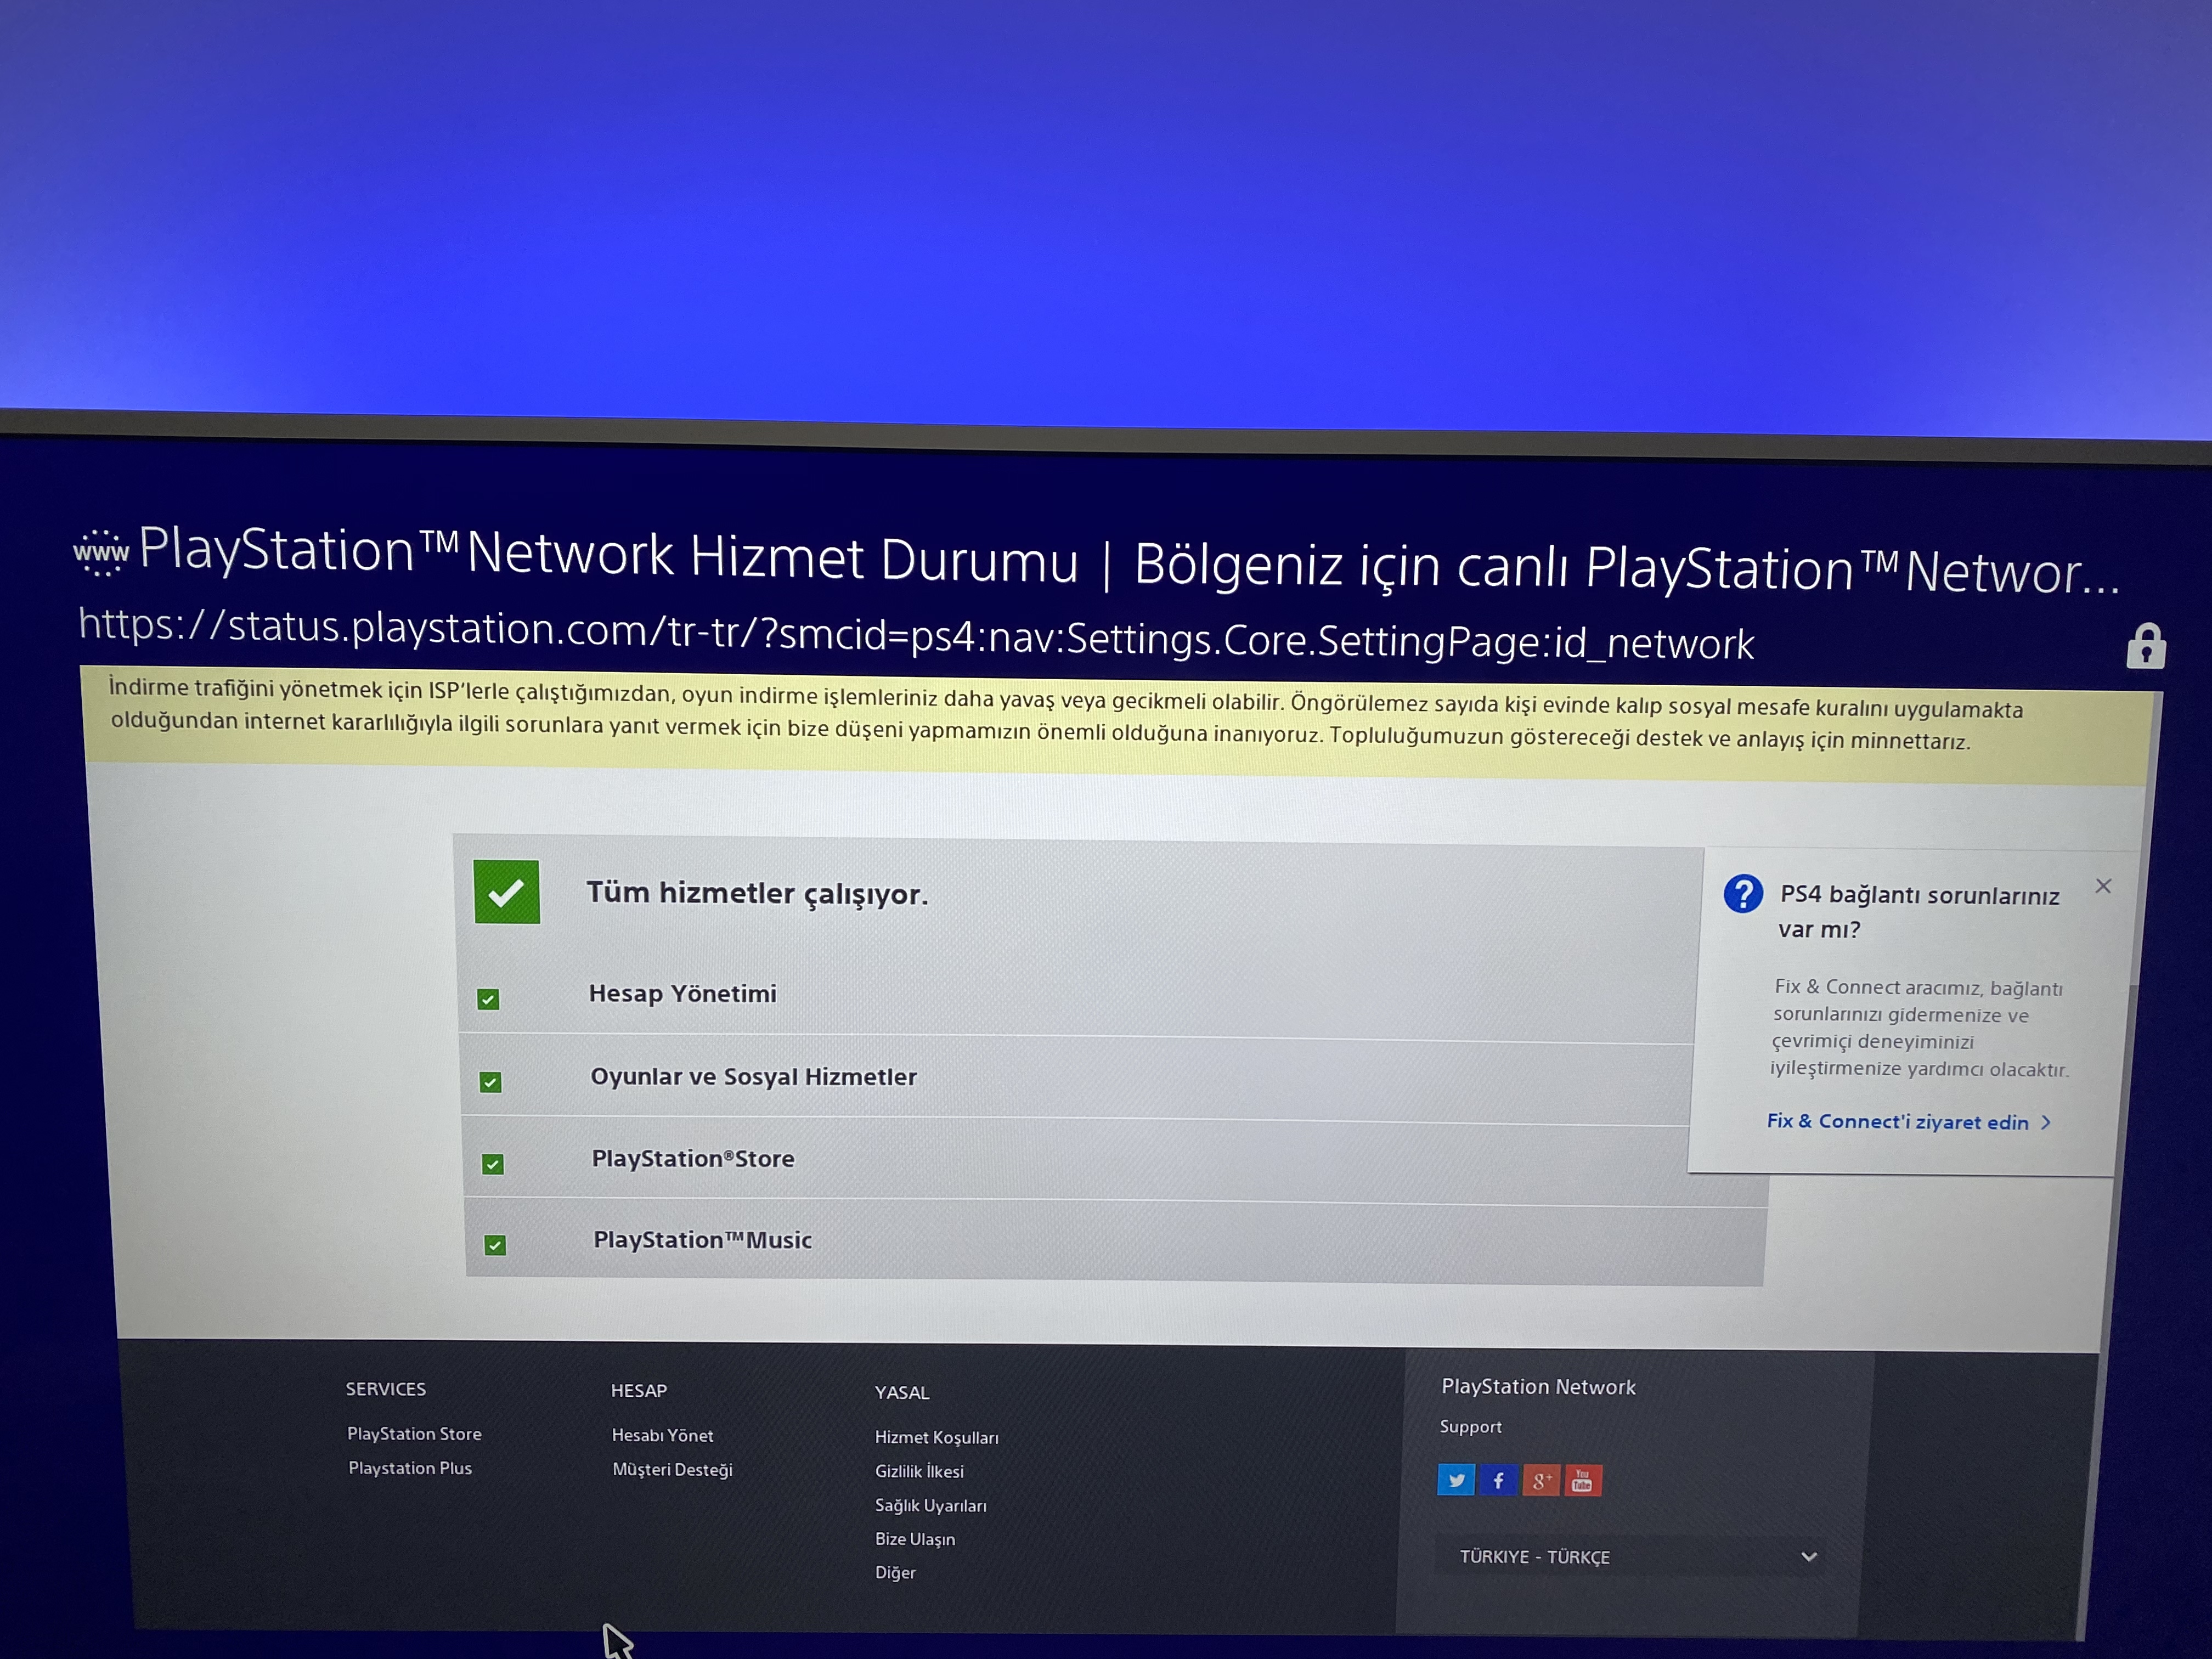The width and height of the screenshot is (2212, 1659).
Task: Open the YouTube social icon
Action: (x=1582, y=1480)
